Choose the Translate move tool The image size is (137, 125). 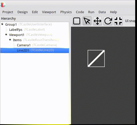coord(97,21)
